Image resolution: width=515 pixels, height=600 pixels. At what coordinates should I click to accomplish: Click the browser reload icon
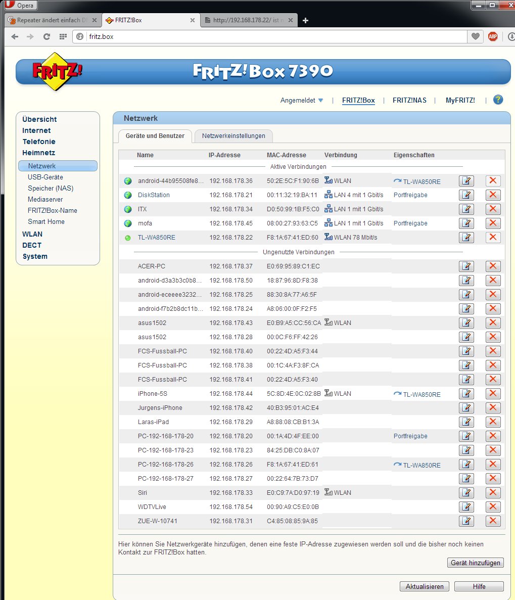(x=46, y=37)
